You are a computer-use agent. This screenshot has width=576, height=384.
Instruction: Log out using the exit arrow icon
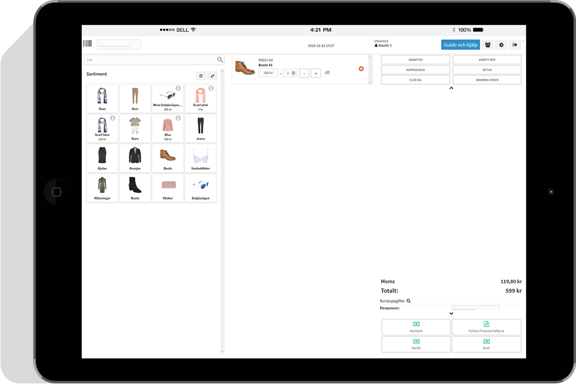(515, 45)
